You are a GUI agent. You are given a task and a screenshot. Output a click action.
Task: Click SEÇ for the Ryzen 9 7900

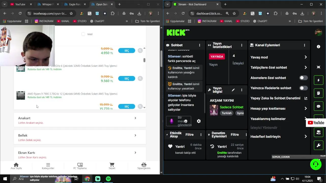coord(127,106)
